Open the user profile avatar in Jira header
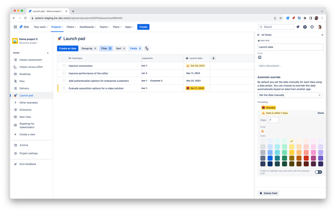 (x=320, y=27)
